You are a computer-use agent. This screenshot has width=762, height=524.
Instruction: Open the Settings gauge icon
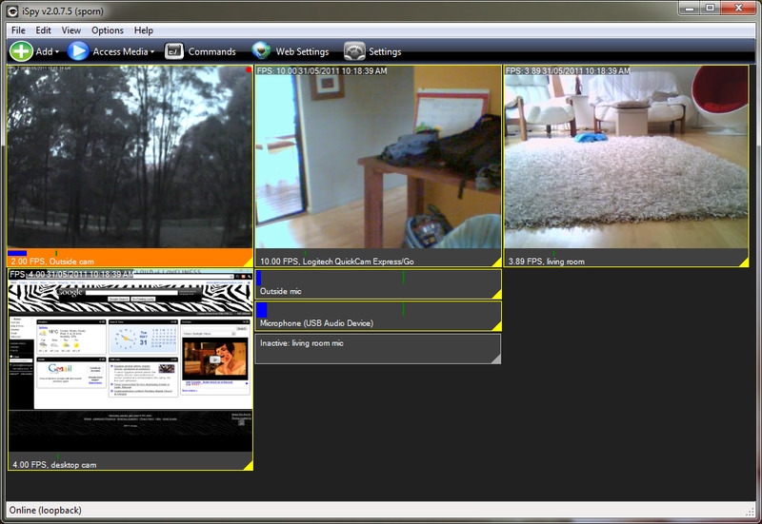(x=354, y=51)
